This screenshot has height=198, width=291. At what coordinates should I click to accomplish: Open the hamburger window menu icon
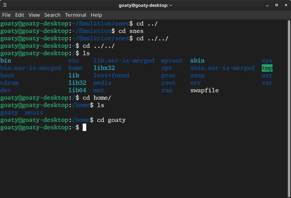coord(5,5)
